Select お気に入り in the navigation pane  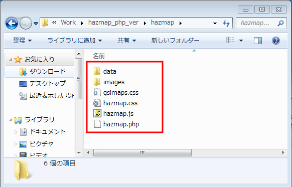[x=39, y=60]
